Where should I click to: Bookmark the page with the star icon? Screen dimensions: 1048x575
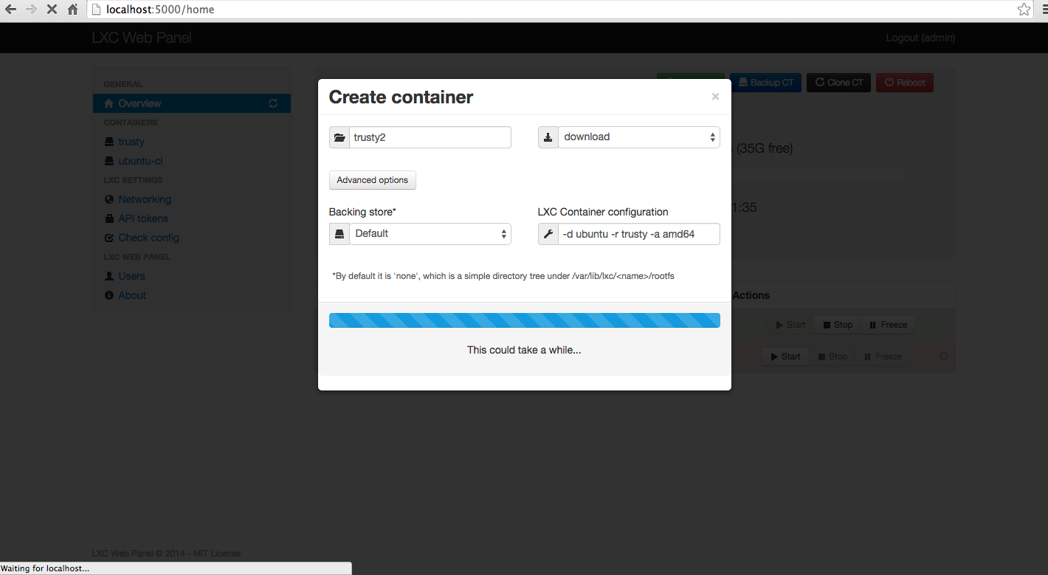tap(1024, 10)
